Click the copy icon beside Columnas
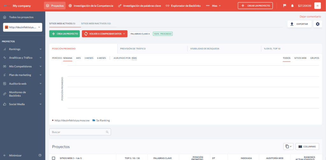 pos(288,146)
